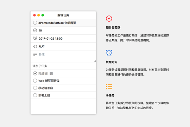Minimize the 编辑任务 window with yellow button
Viewport: 190px width, 127px height.
[x=39, y=15]
